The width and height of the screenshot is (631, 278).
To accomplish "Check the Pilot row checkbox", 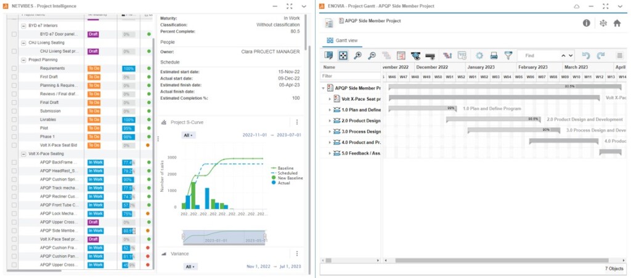I will [x=14, y=128].
